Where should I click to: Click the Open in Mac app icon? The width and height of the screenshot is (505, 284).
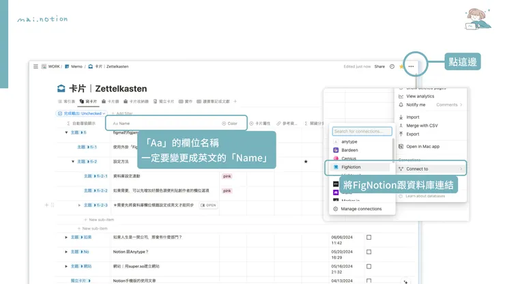tap(401, 146)
